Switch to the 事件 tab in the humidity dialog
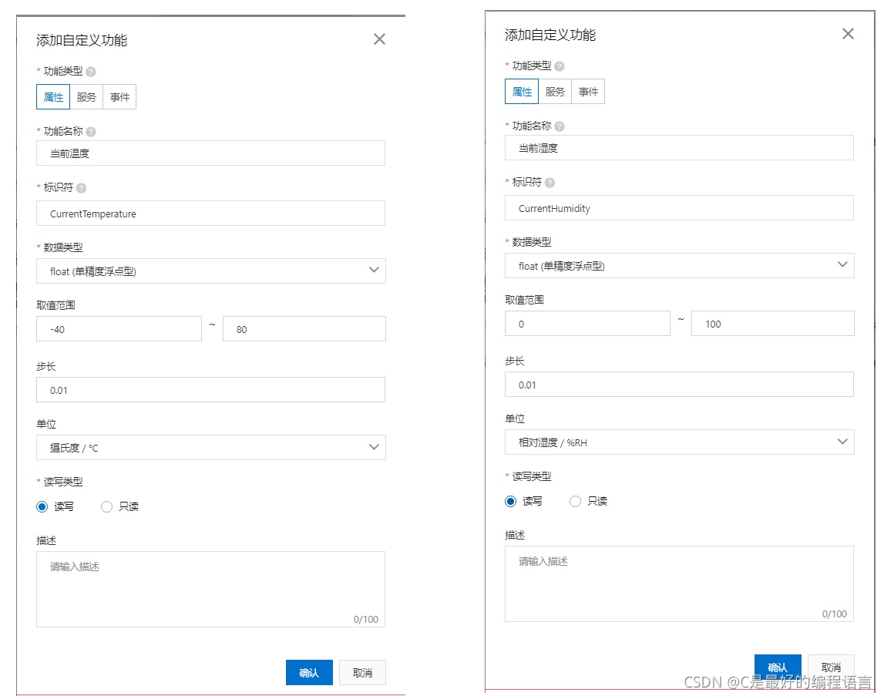884x696 pixels. tap(588, 91)
